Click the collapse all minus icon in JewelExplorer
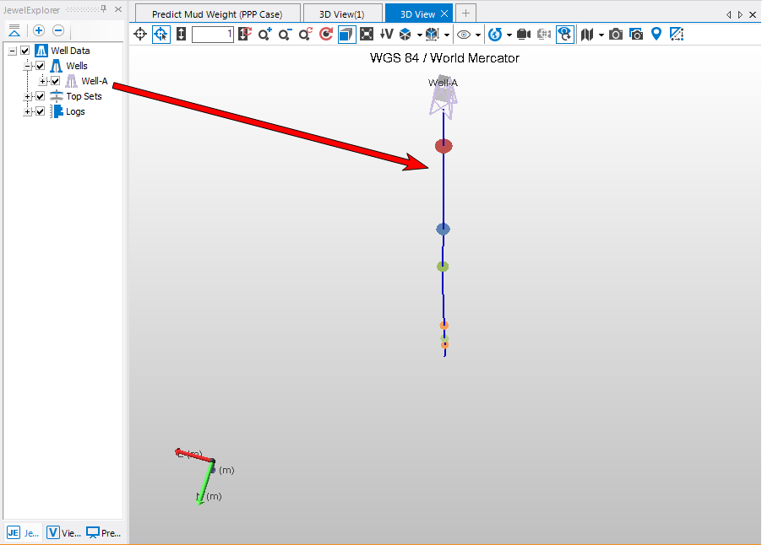 point(58,30)
